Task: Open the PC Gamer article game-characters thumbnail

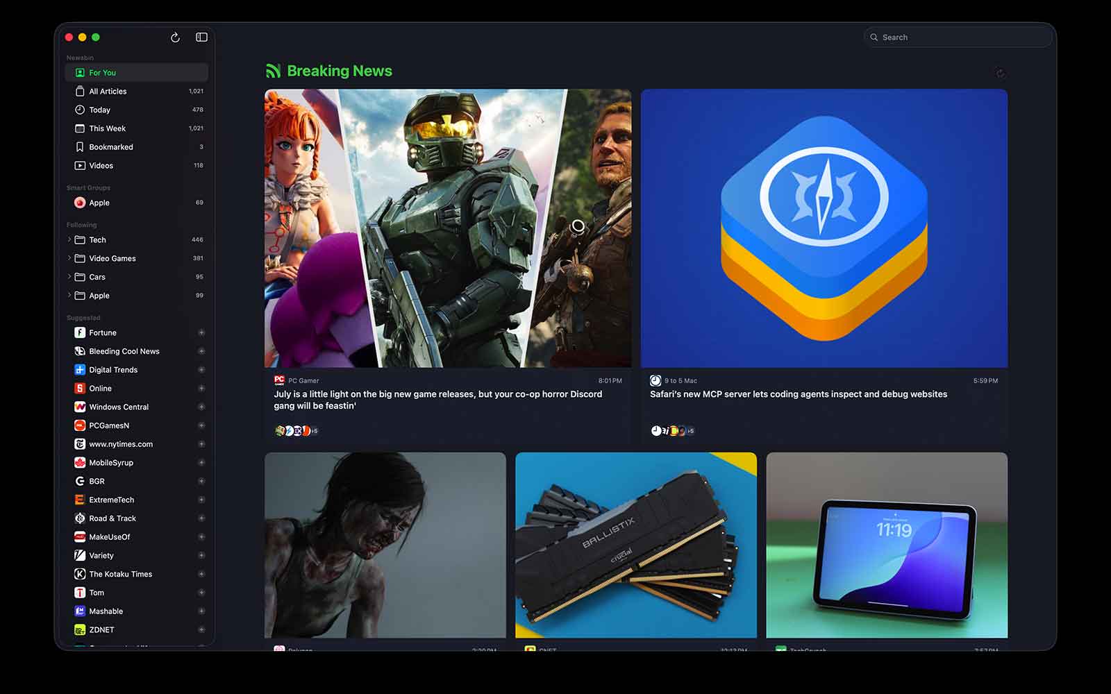Action: 448,228
